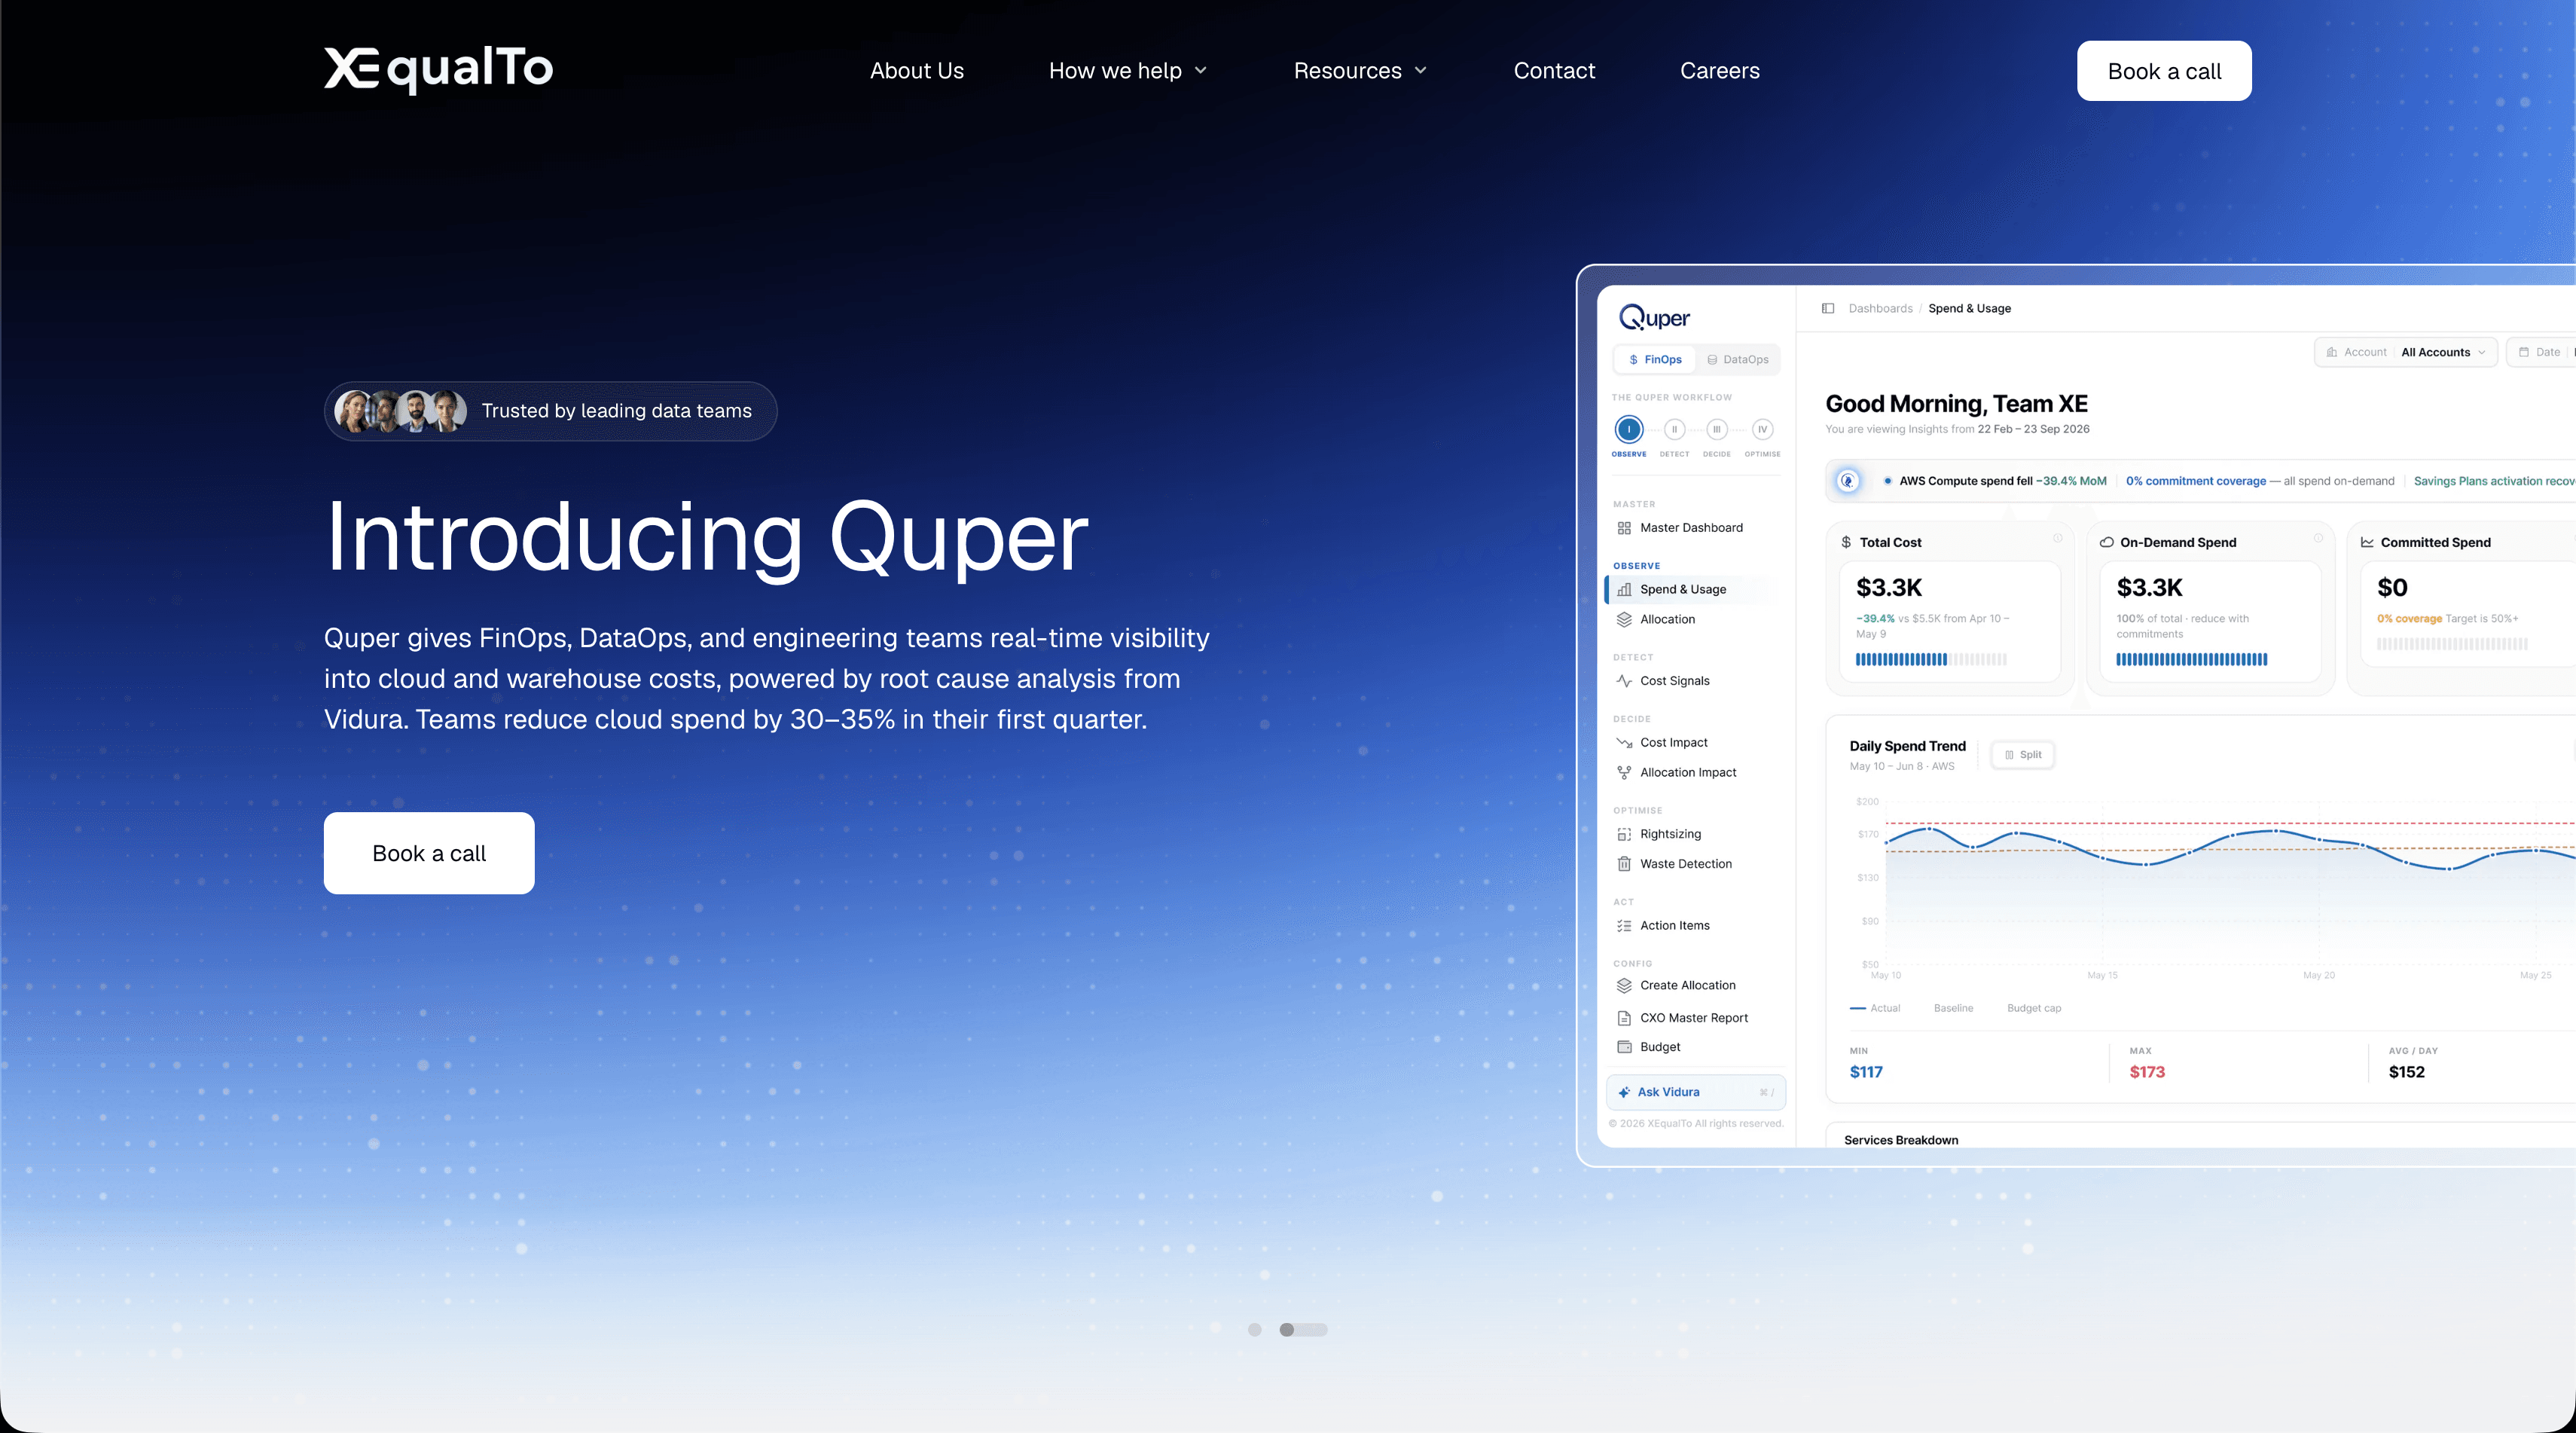Click the Total Cost info icon
The height and width of the screenshot is (1433, 2576).
(2058, 538)
